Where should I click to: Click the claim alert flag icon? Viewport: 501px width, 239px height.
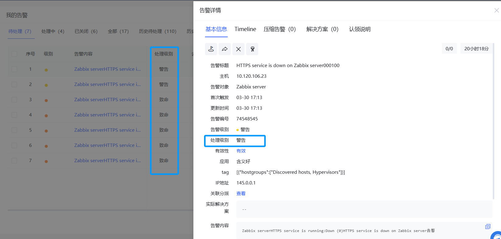[x=211, y=49]
